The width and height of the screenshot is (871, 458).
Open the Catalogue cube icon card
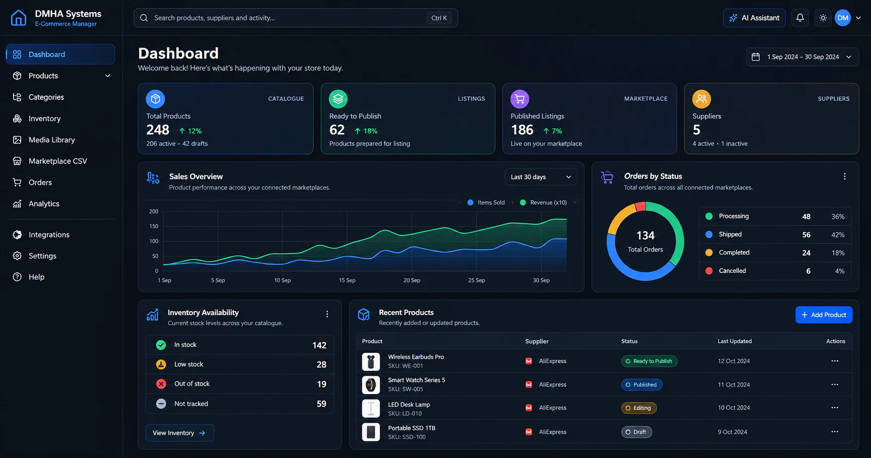[155, 99]
